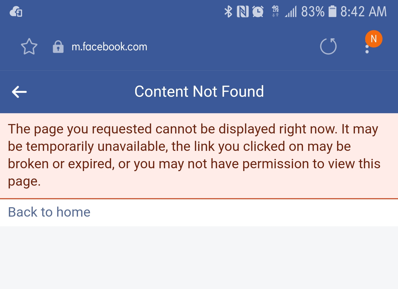
Task: Tap the signal strength bars
Action: (x=291, y=12)
